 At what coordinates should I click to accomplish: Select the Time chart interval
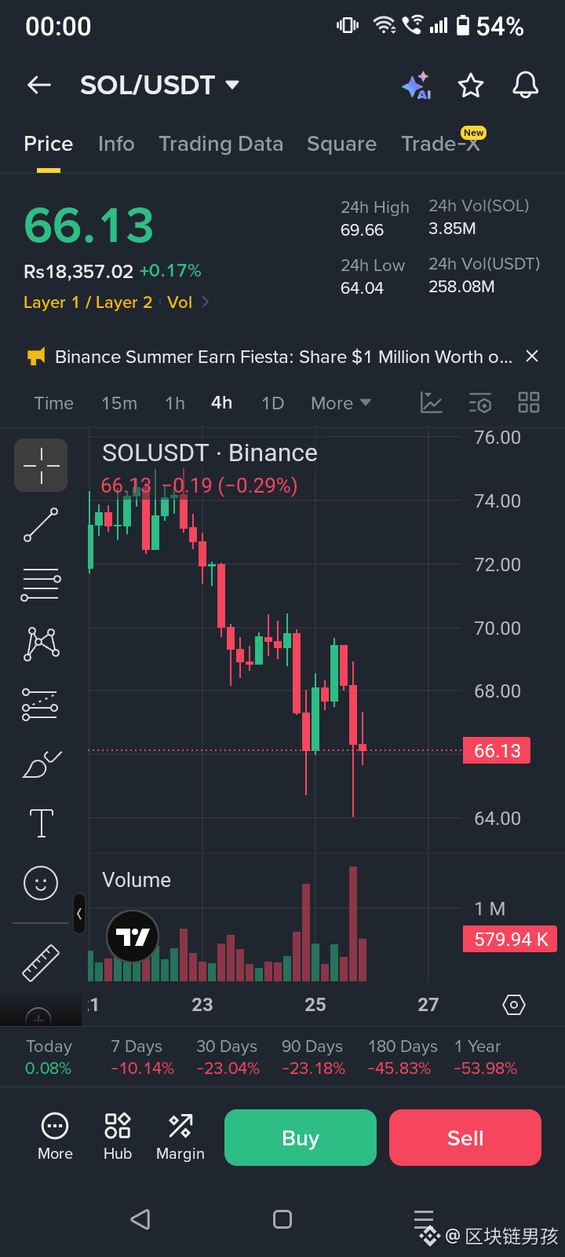(54, 403)
